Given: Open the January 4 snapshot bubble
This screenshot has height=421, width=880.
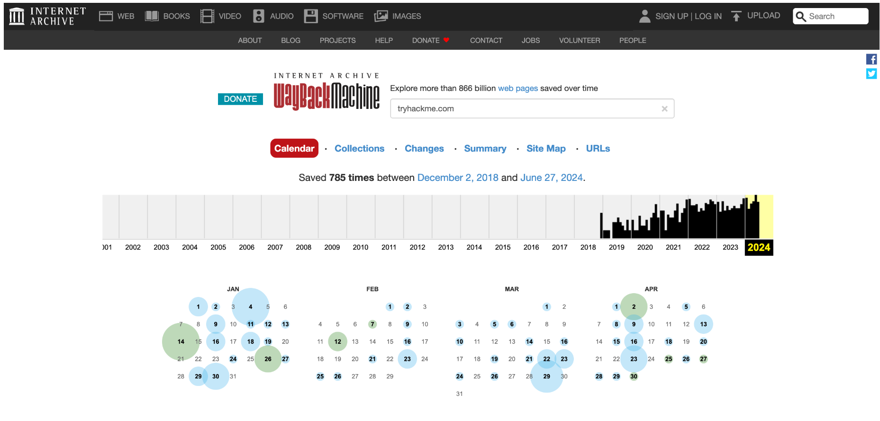Looking at the screenshot, I should (251, 307).
